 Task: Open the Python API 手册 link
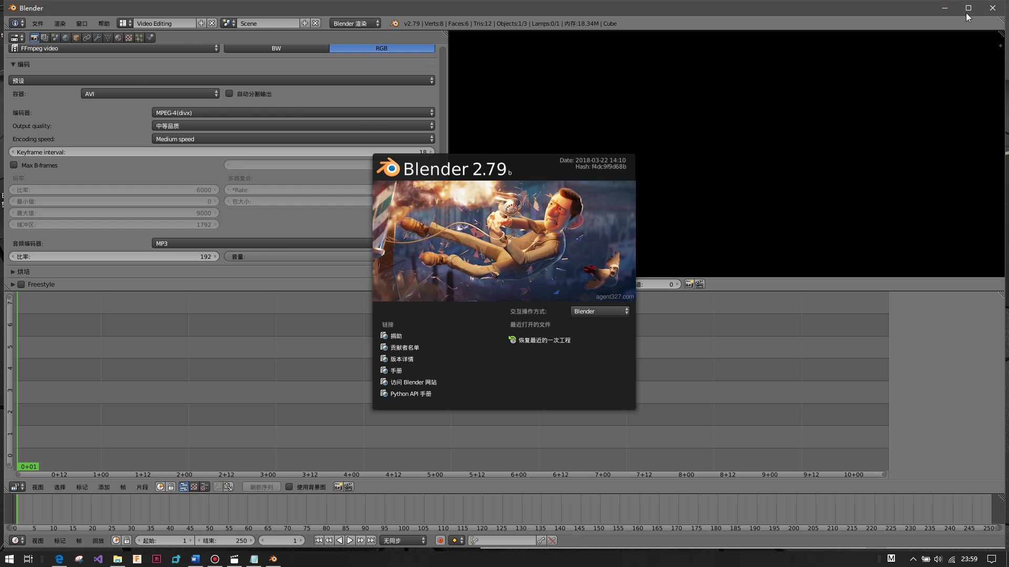(410, 393)
